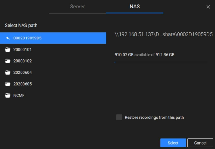Screen dimensions: 215x149
Task: Click the storage usage progress bar
Action: [x=161, y=62]
